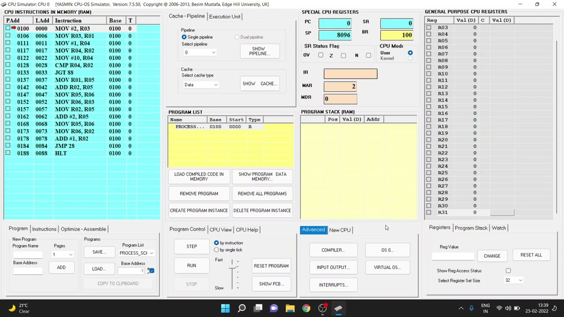This screenshot has height=317, width=564.
Task: Open Task View on the taskbar
Action: (x=258, y=308)
